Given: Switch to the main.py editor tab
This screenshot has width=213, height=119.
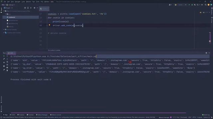Looking at the screenshot, I should (44, 9).
